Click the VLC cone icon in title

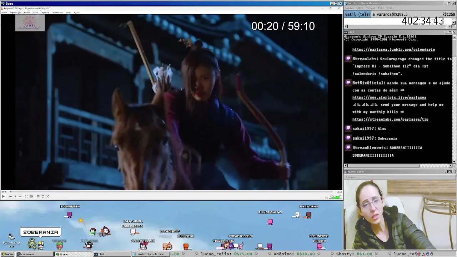click(x=2, y=8)
